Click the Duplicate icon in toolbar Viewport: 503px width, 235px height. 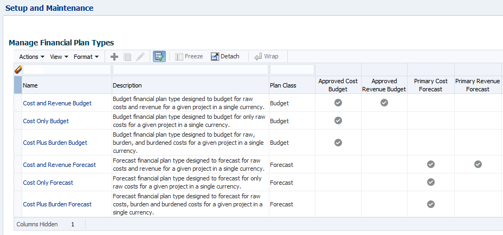pyautogui.click(x=127, y=57)
